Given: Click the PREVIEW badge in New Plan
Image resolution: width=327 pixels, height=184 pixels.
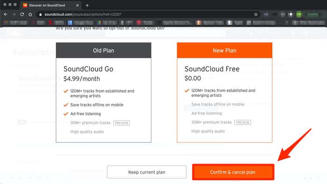Looking at the screenshot, I should pyautogui.click(x=242, y=123).
